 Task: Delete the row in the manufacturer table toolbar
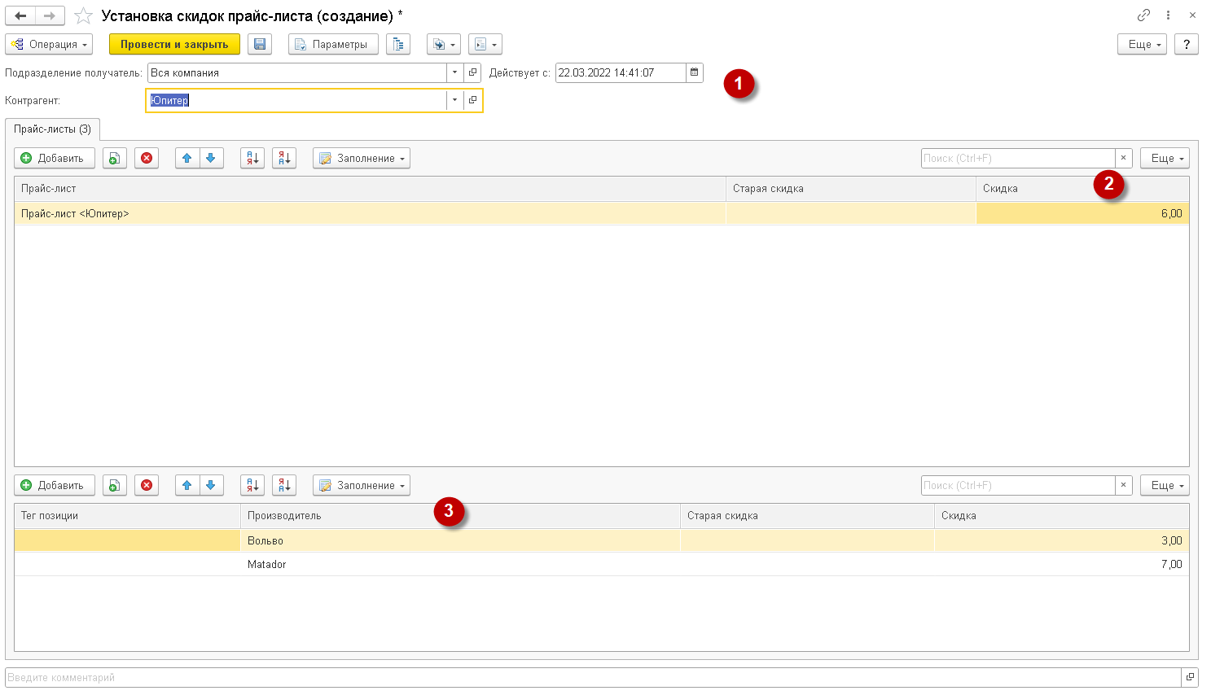(x=147, y=485)
